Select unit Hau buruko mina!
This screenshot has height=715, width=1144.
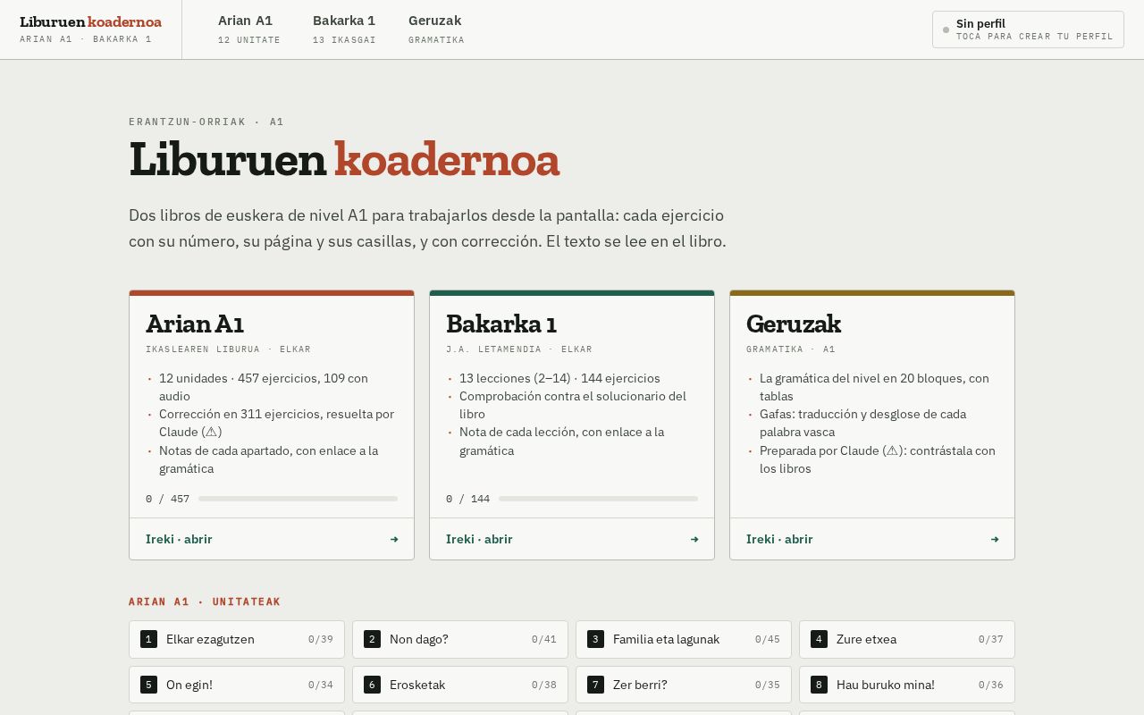pyautogui.click(x=907, y=685)
